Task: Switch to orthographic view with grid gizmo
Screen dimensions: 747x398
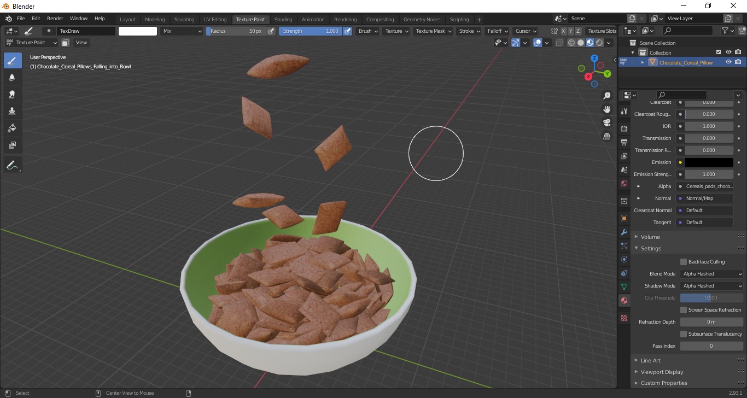Action: click(x=606, y=137)
